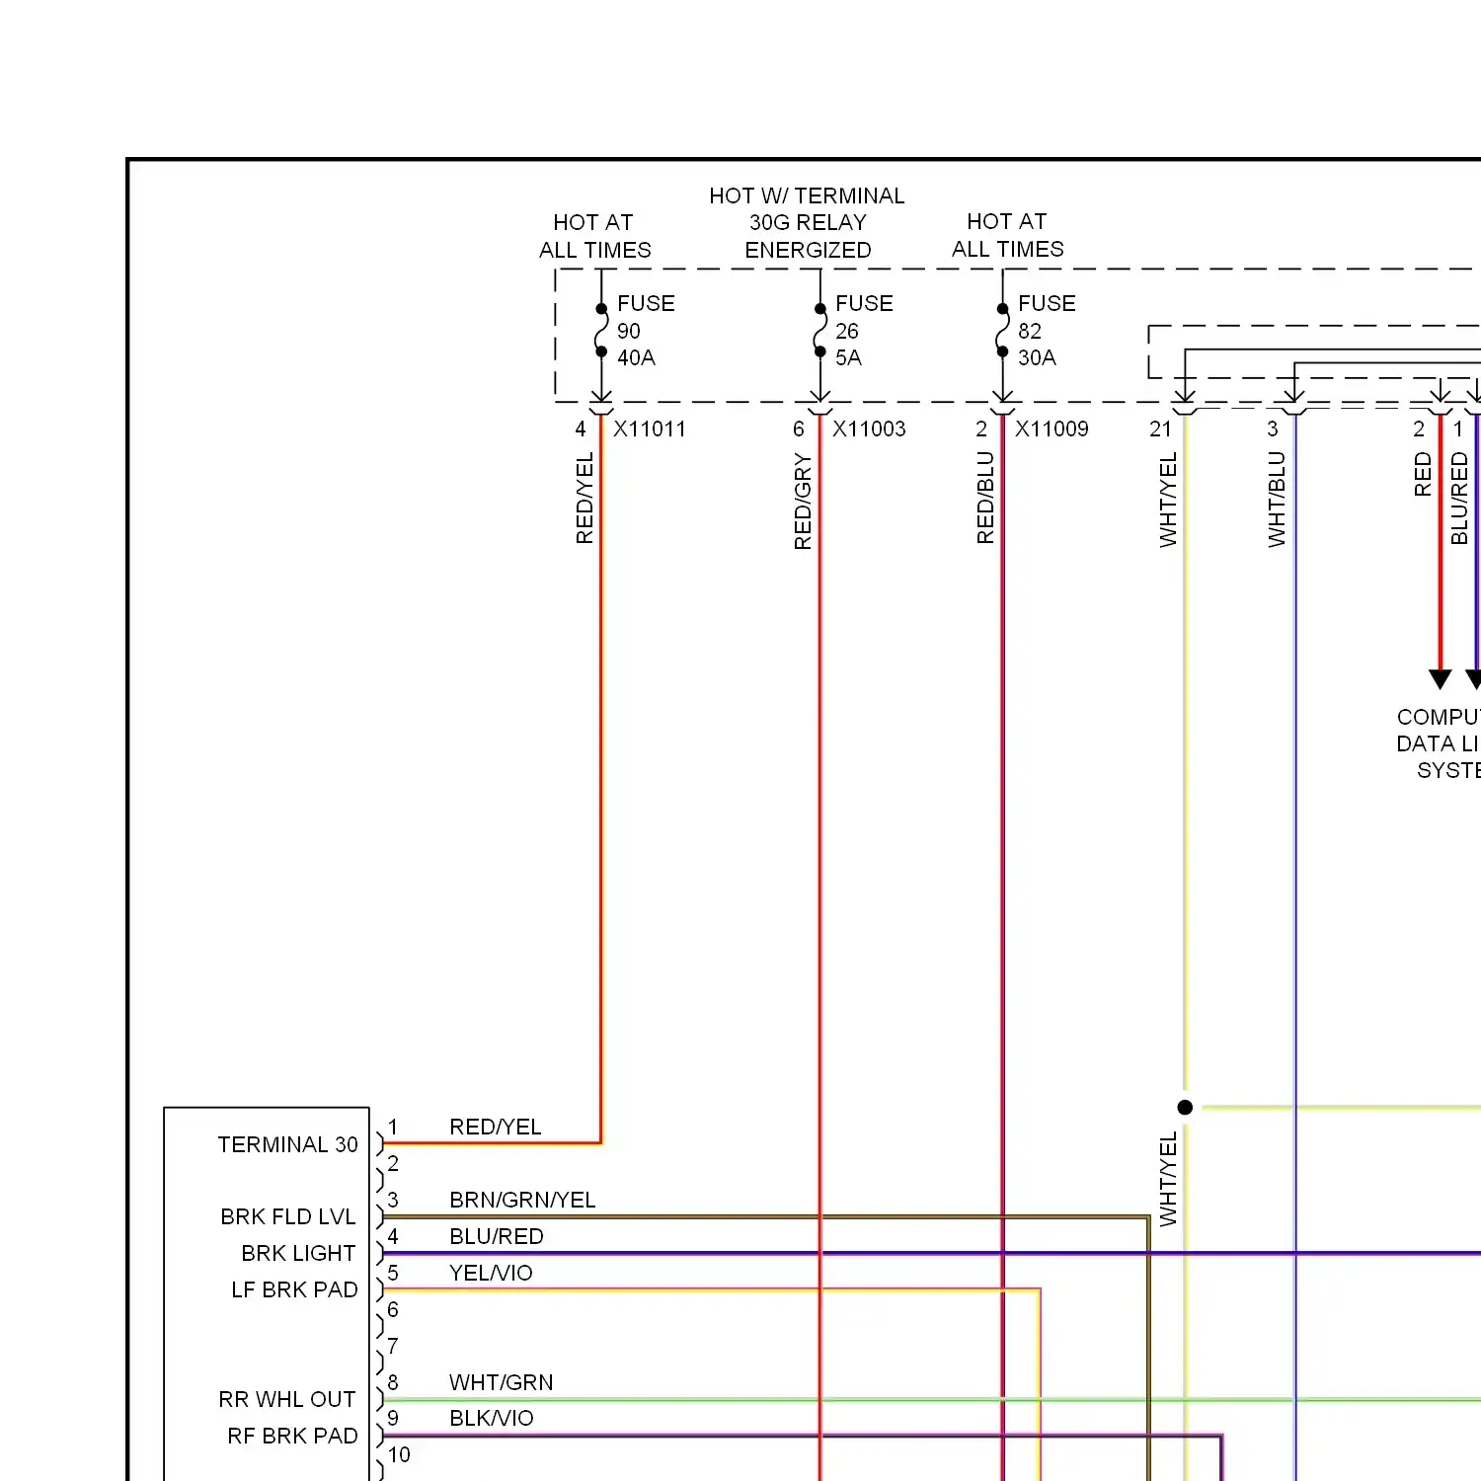Screen dimensions: 1481x1481
Task: Click the vertical WHT/BLU wire label
Action: tap(1277, 500)
